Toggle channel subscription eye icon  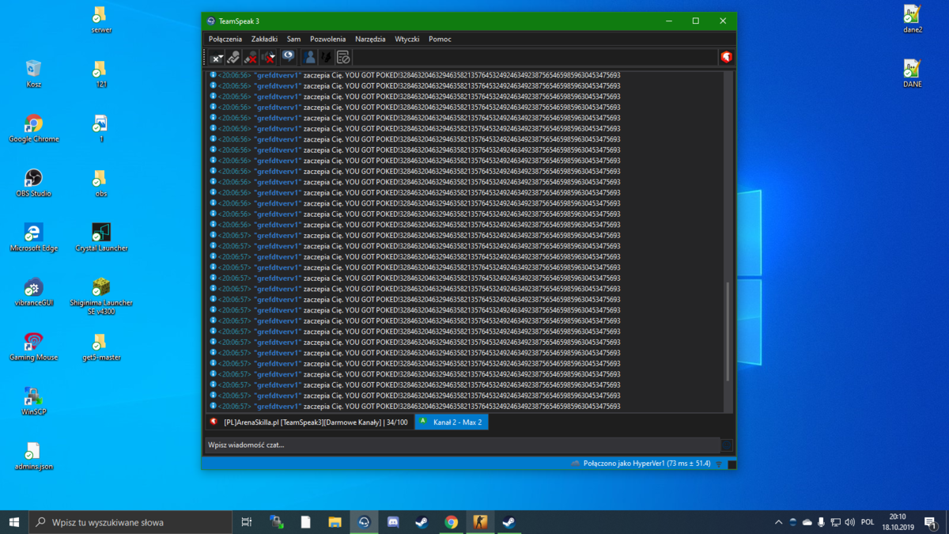point(288,57)
